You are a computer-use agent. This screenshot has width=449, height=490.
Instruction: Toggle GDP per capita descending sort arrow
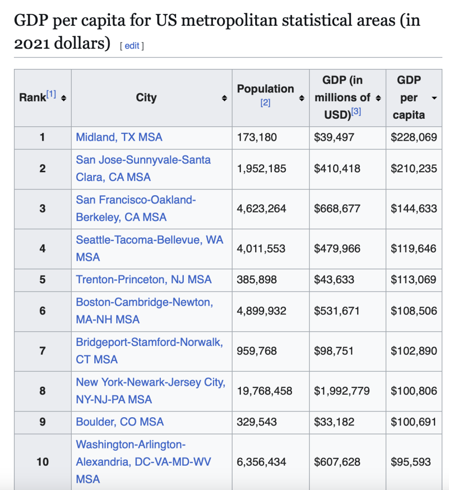[434, 98]
